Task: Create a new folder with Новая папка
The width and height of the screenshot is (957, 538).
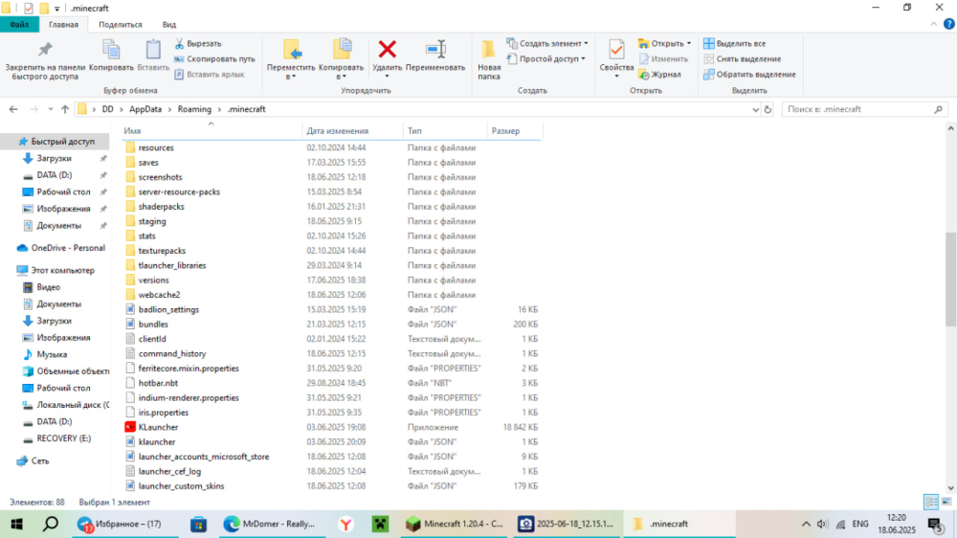Action: [x=488, y=60]
